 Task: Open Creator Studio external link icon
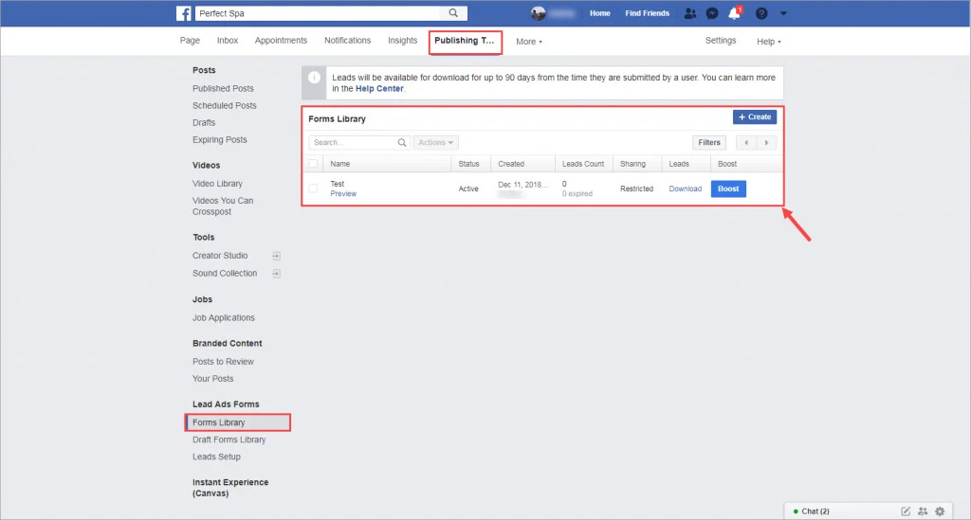276,256
